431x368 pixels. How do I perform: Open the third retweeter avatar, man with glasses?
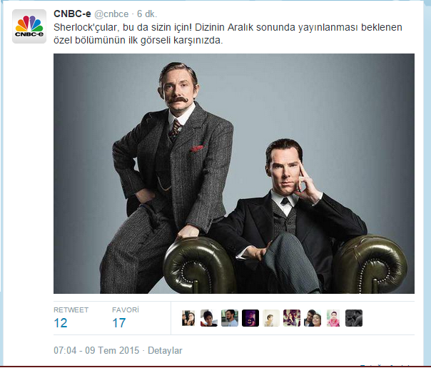coord(230,318)
